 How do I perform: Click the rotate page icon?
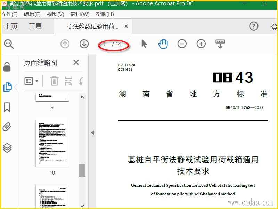[81, 81]
